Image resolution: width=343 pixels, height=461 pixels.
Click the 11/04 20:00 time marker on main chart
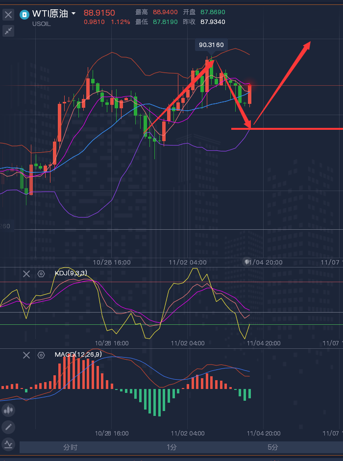tap(264, 262)
